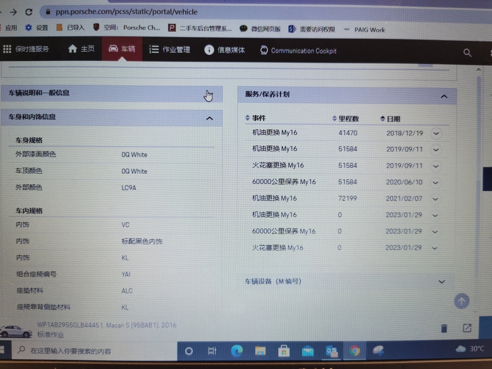Viewport: 492px width, 369px height.
Task: Click 标准作业 label under VIN
Action: [x=50, y=334]
